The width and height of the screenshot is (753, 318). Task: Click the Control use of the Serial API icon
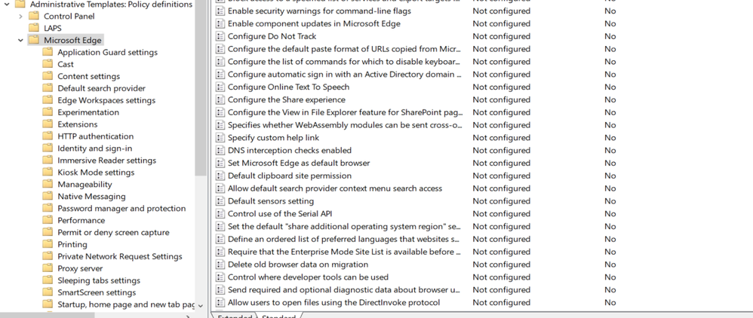coord(220,213)
